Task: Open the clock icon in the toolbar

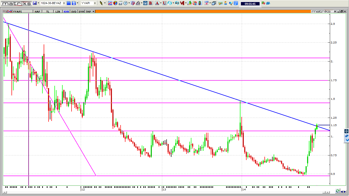Action: pyautogui.click(x=125, y=3)
